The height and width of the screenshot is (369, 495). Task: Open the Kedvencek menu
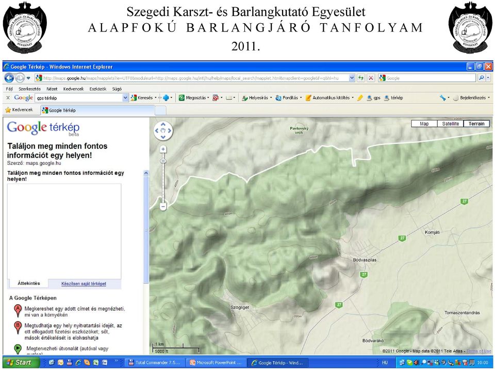coord(73,89)
